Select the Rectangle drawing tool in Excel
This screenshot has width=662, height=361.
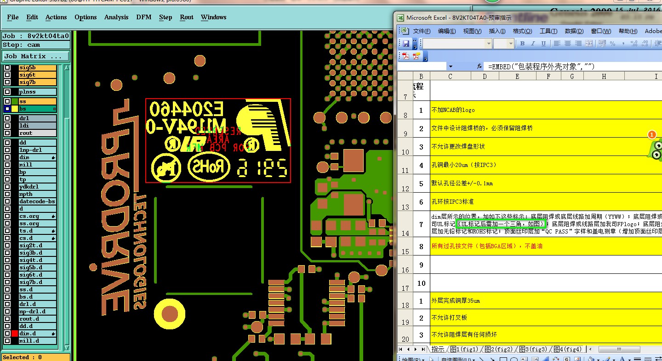504,359
